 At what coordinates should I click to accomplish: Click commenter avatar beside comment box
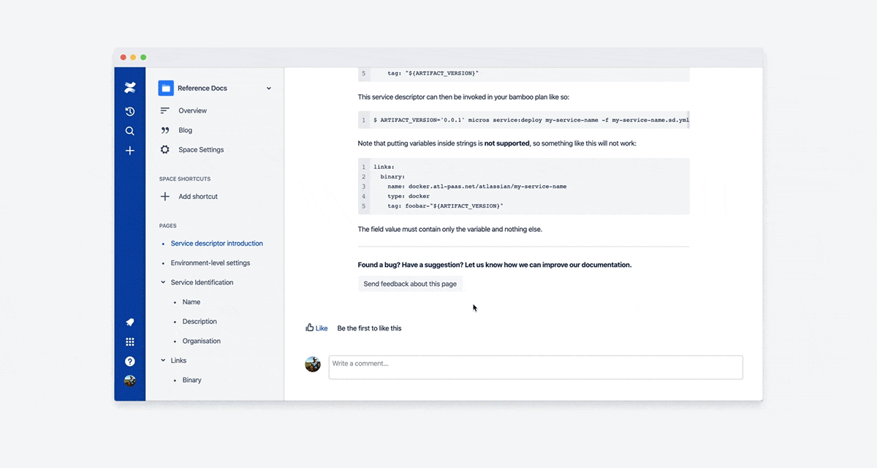(x=313, y=364)
